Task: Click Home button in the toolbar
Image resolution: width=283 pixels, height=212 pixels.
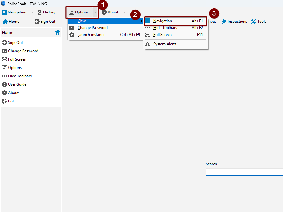Action: click(x=11, y=22)
